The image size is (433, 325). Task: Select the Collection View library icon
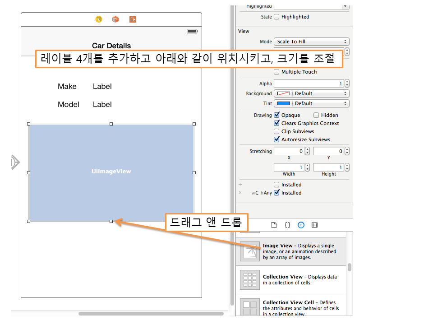tap(250, 280)
